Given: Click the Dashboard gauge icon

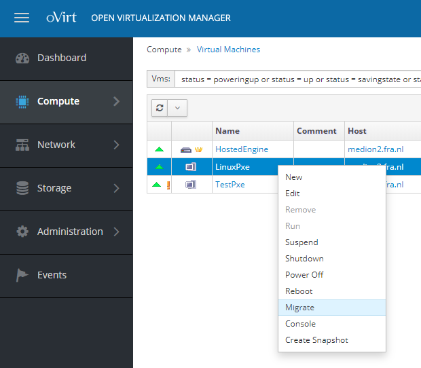Looking at the screenshot, I should click(x=22, y=58).
